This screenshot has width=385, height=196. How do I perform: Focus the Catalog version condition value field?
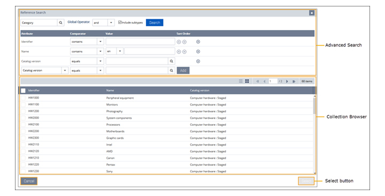[x=137, y=61]
